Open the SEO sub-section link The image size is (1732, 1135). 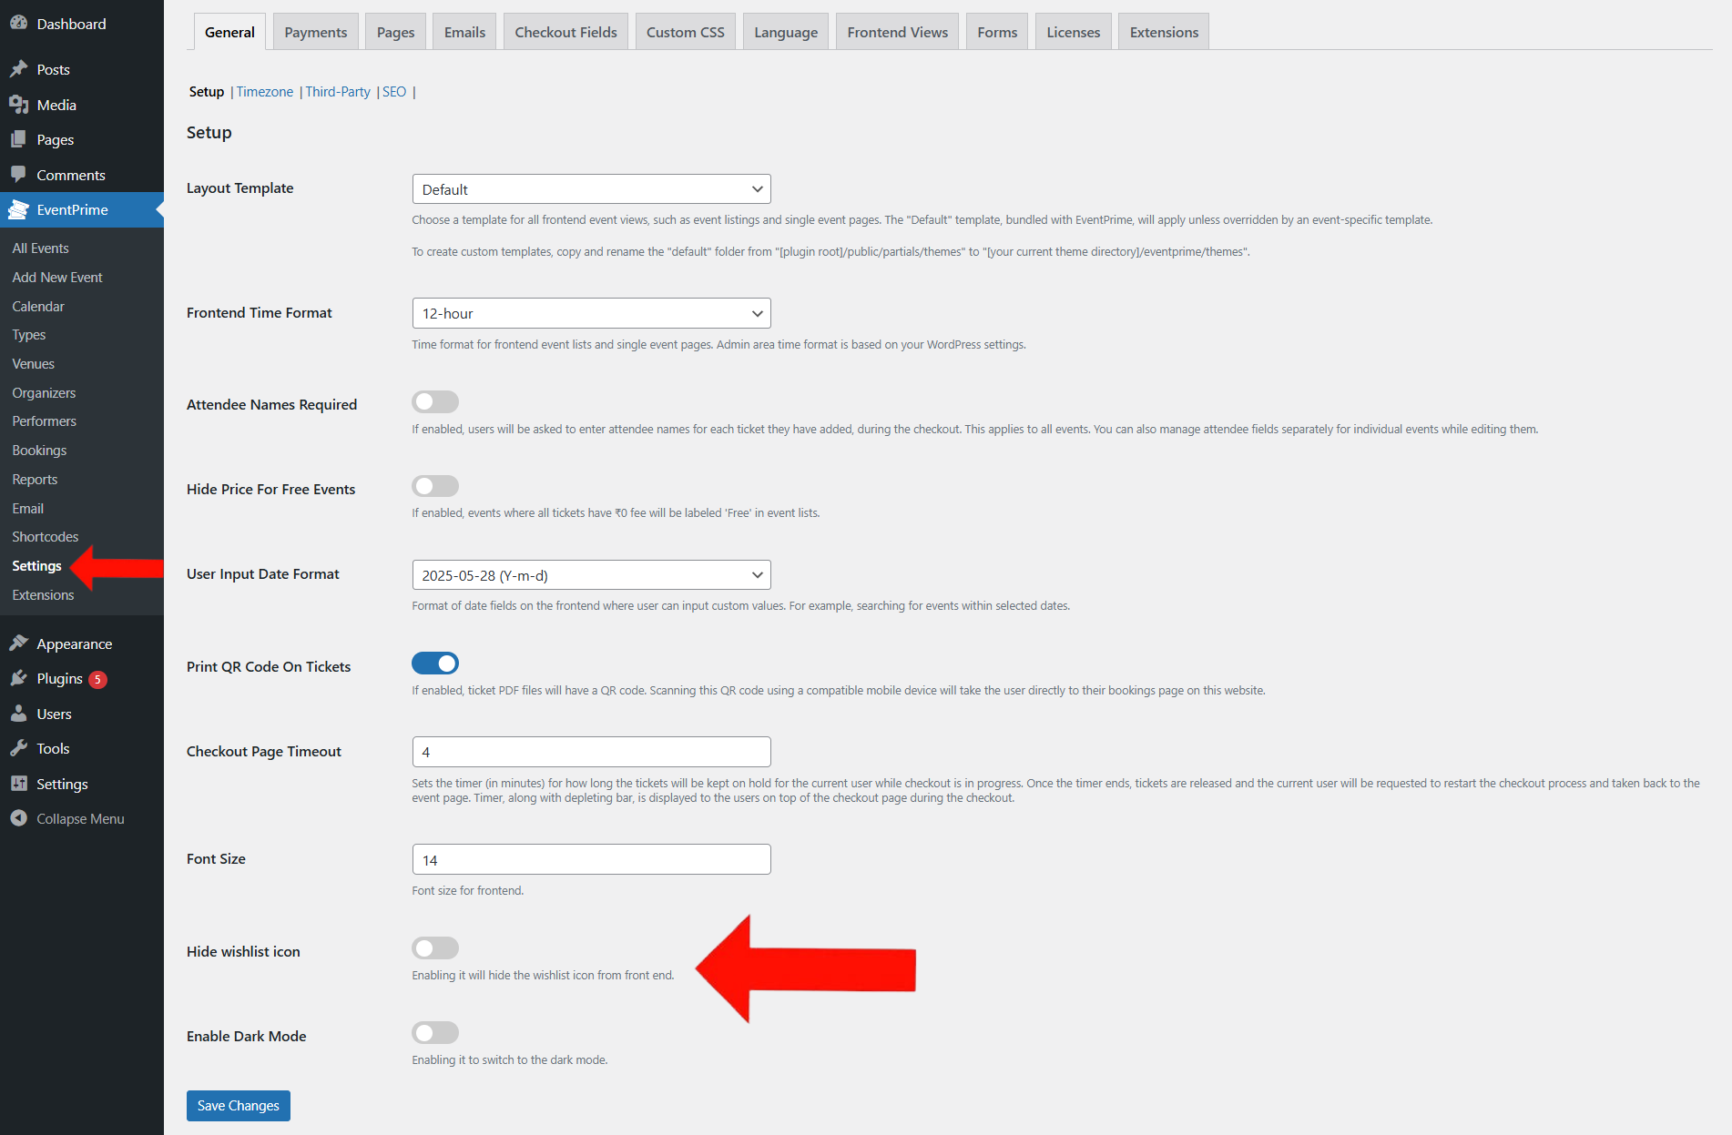(x=394, y=92)
